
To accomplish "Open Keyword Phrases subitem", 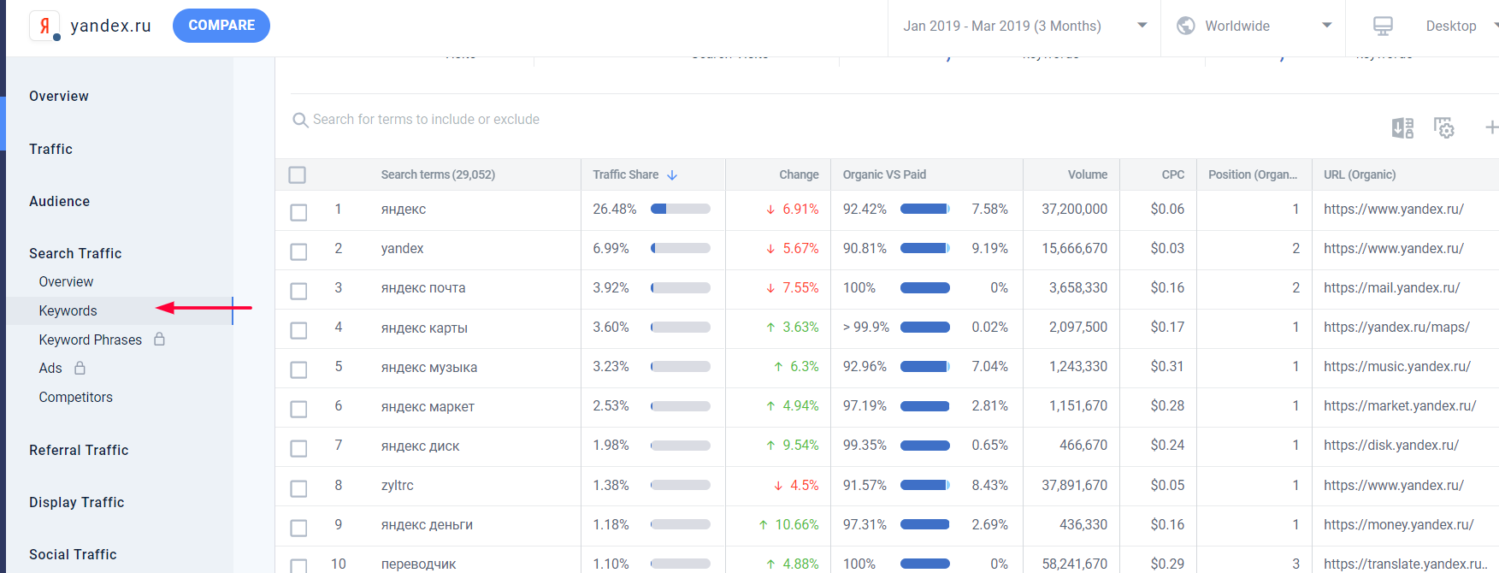I will coord(90,340).
